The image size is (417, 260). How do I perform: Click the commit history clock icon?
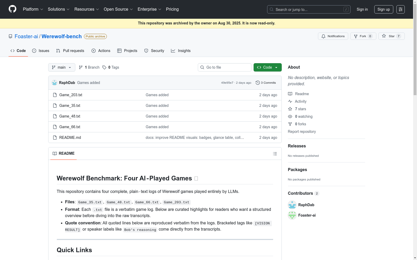click(x=257, y=83)
